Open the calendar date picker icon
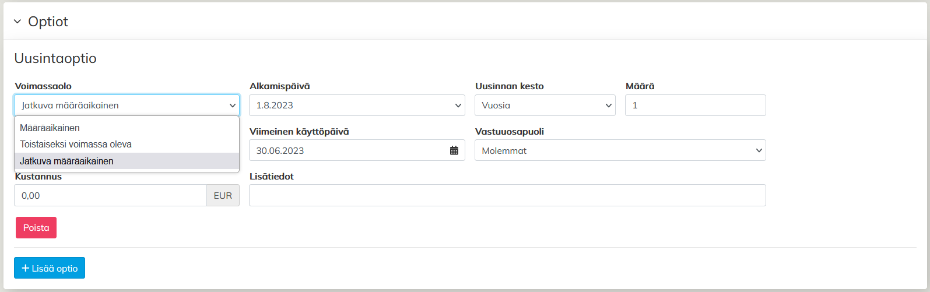Viewport: 930px width, 292px height. (454, 150)
